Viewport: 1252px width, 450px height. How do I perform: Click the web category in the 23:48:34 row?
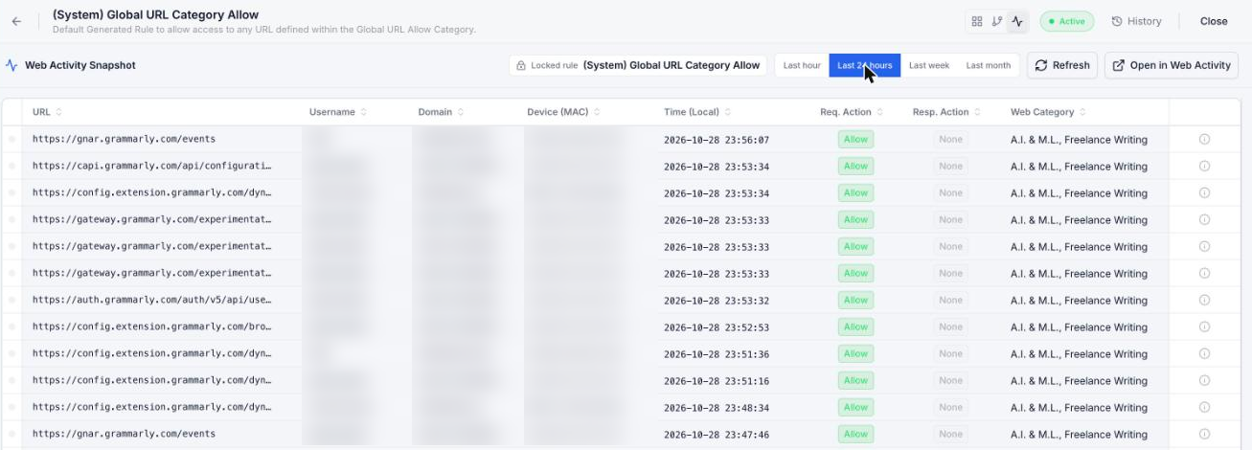point(1079,407)
